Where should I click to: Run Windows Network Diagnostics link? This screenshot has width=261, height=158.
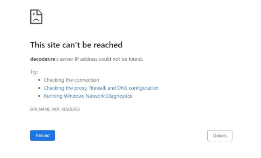88,96
